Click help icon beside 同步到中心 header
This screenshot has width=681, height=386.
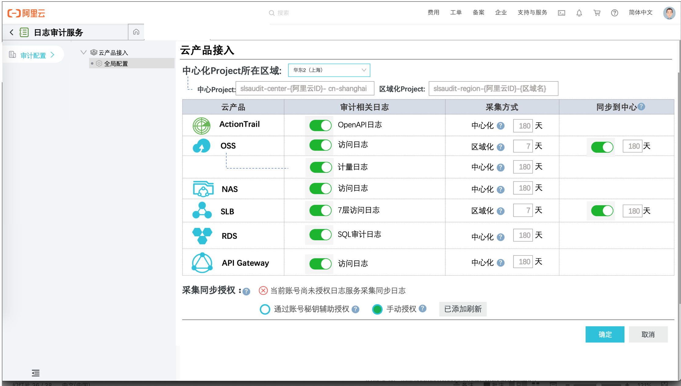[x=641, y=106]
